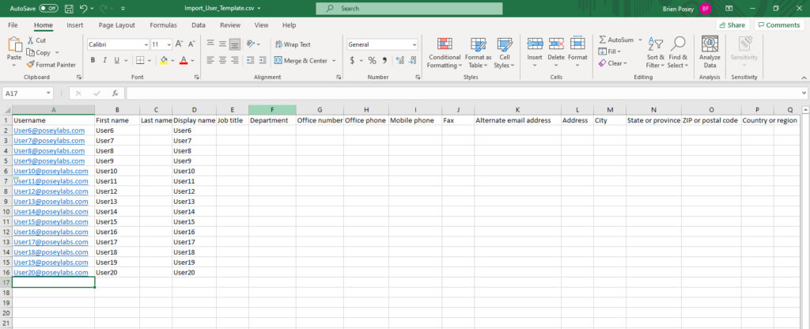Open Cell Styles gallery
810x329 pixels.
(504, 53)
